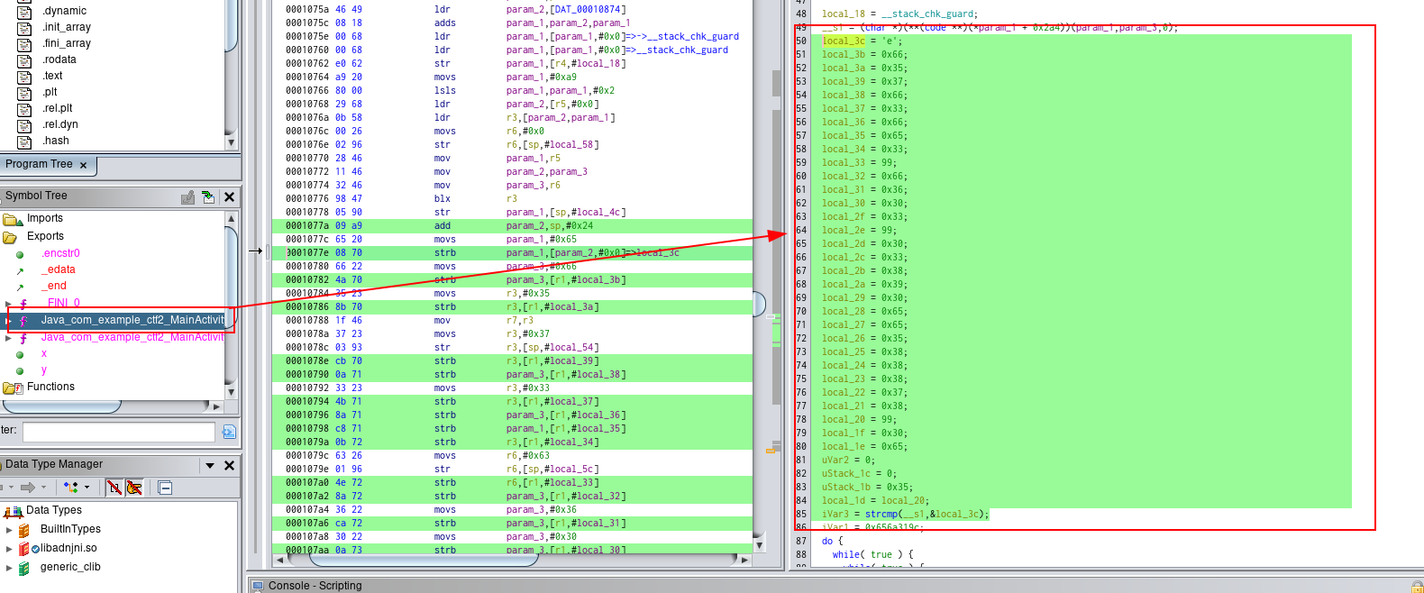This screenshot has width=1424, height=593.
Task: Select the .dynamic section file icon
Action: click(x=25, y=11)
